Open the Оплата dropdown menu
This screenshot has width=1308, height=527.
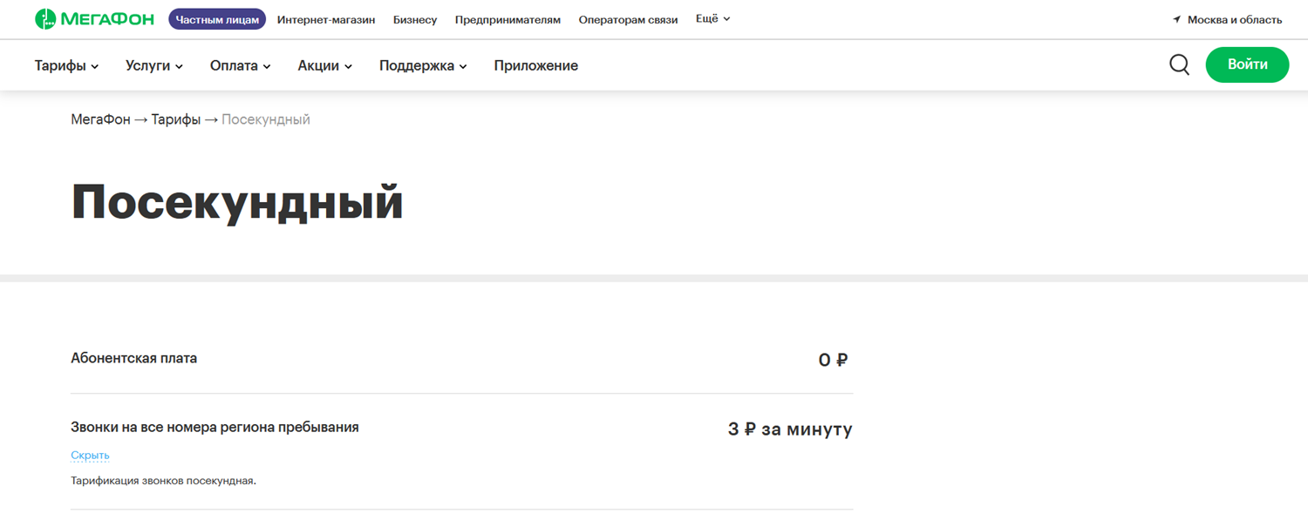[240, 65]
